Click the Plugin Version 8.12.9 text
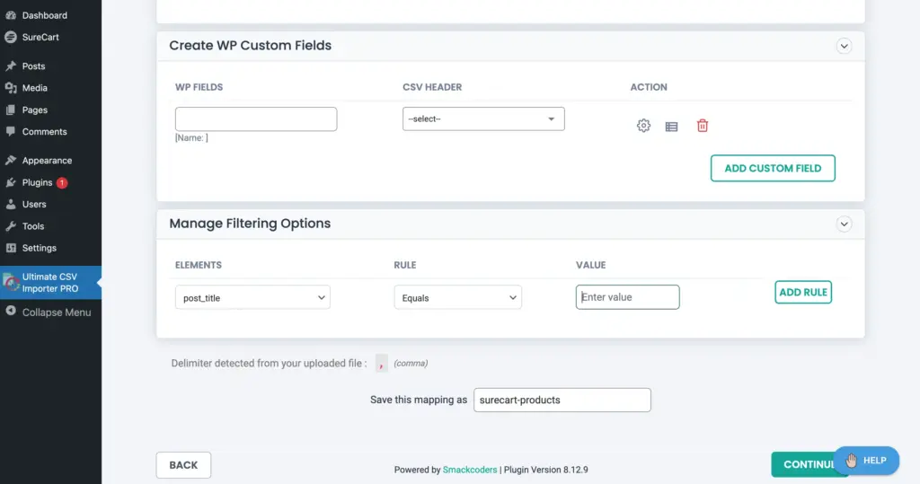Screen dimensions: 920x484 (545, 470)
